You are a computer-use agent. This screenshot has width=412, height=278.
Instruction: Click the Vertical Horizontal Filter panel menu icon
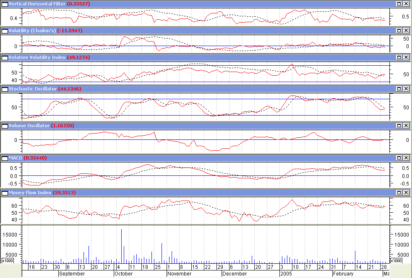[5, 4]
